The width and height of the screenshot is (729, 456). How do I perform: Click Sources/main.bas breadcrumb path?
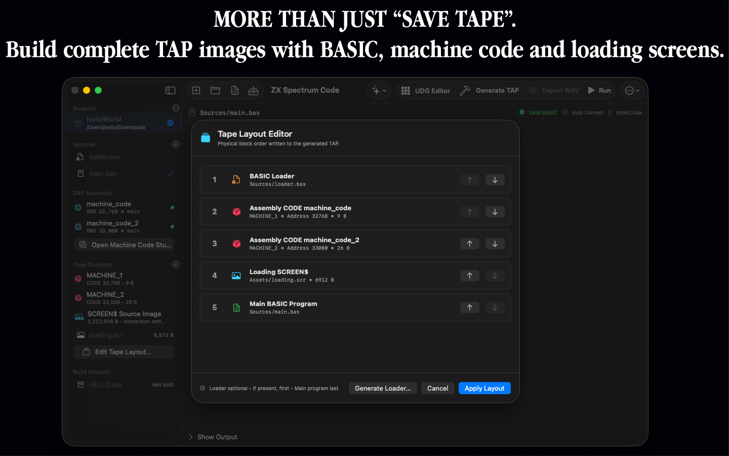[x=230, y=112]
